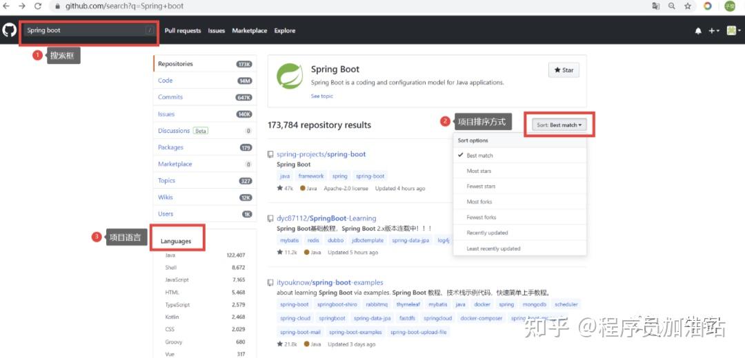Viewport: 745px width, 358px height.
Task: Open spring-projects/spring-boot repository
Action: click(321, 155)
